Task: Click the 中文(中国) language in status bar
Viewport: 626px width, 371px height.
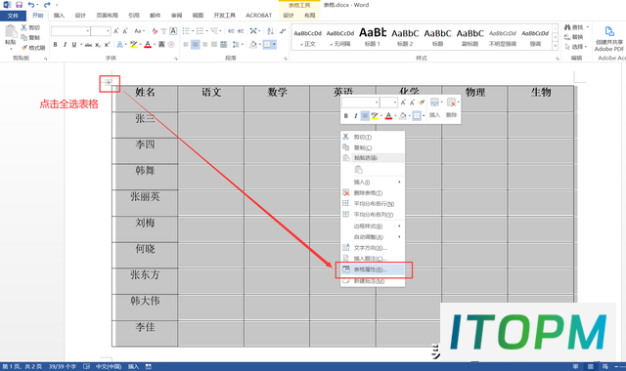Action: 109,367
